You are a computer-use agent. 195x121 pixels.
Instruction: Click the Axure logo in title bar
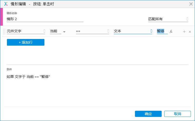(6, 4)
